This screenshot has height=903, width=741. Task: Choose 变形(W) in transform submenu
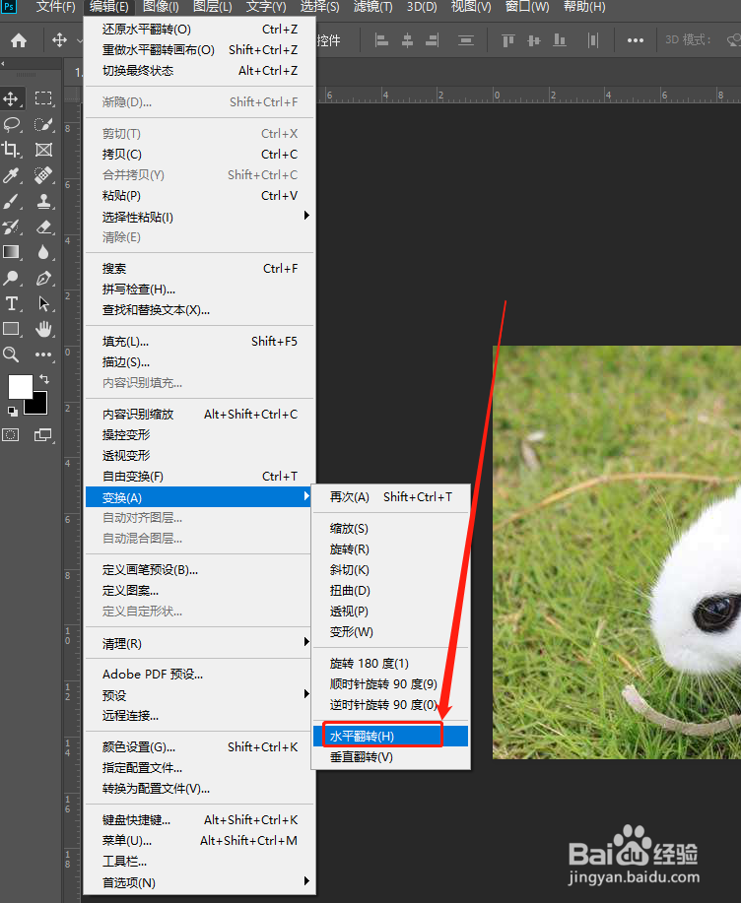pyautogui.click(x=390, y=632)
